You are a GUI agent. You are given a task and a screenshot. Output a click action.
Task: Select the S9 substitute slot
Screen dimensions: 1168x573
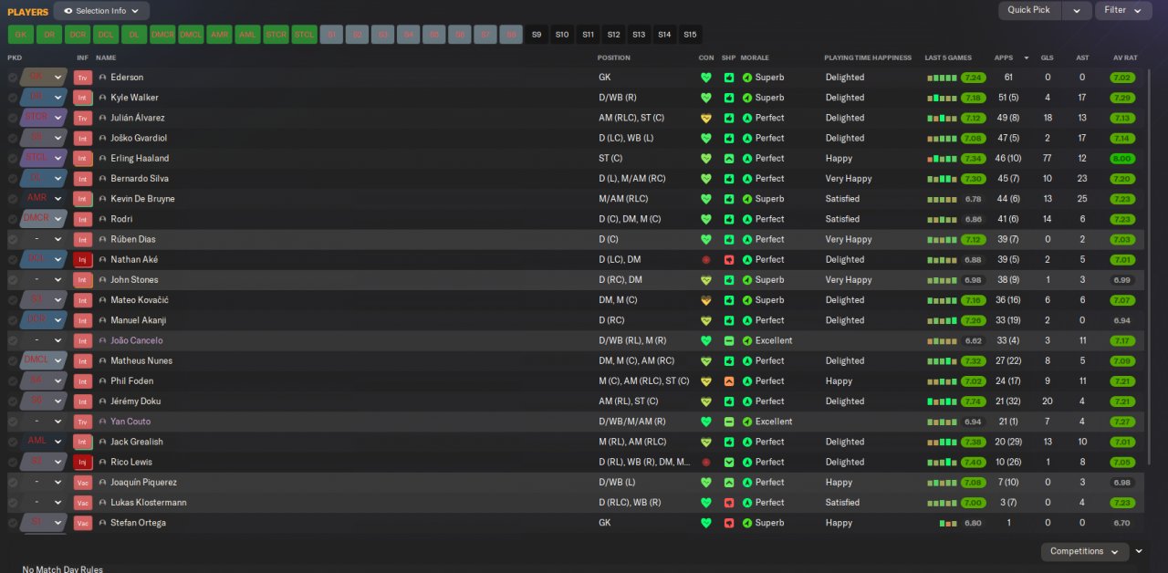(x=537, y=35)
